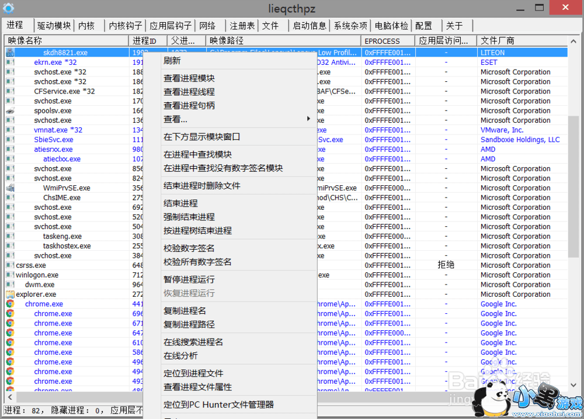Select the dwm.exe process row

[40, 285]
